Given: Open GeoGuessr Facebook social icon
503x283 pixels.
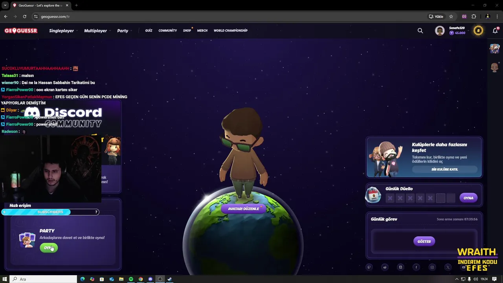Looking at the screenshot, I should coord(416,267).
